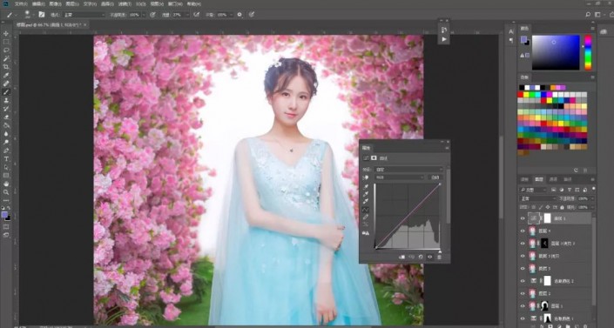Open the 滤镜 menu

125,3
